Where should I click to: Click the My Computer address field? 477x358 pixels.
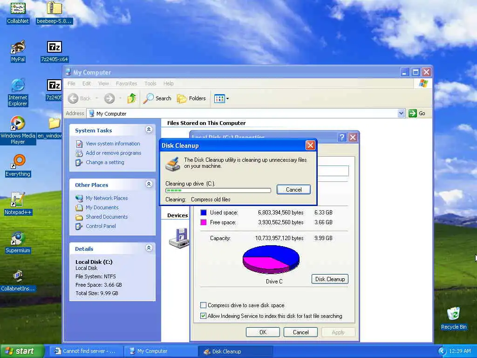coord(246,113)
